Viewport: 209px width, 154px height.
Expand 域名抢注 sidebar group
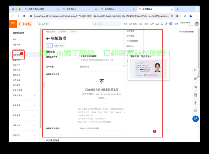24,125
